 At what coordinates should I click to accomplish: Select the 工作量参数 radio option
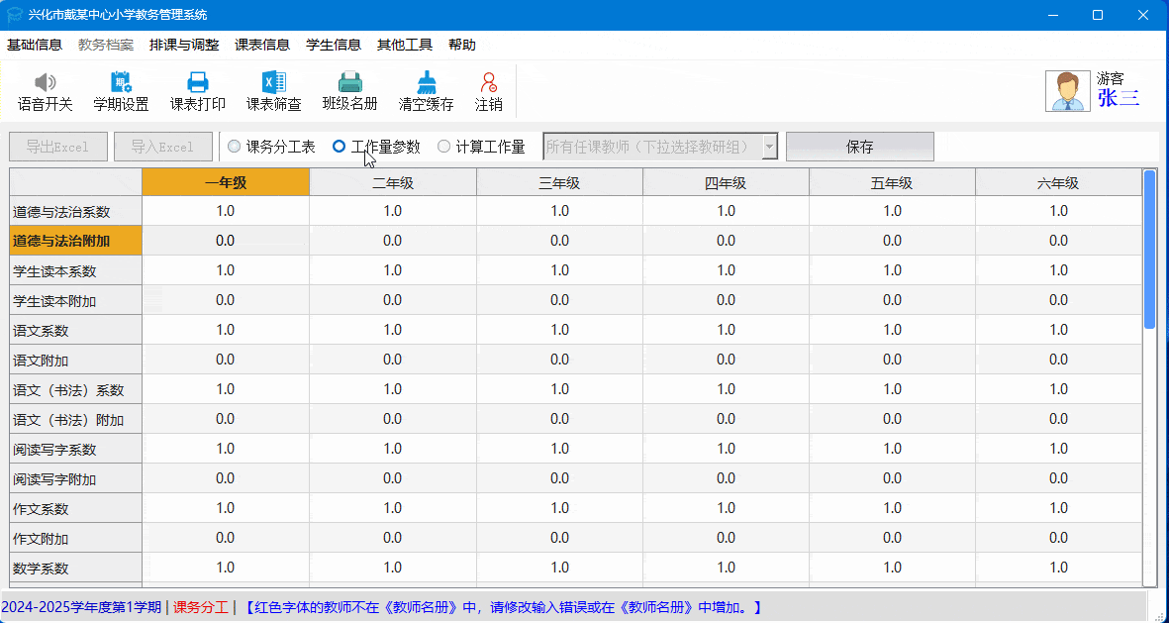(x=340, y=147)
